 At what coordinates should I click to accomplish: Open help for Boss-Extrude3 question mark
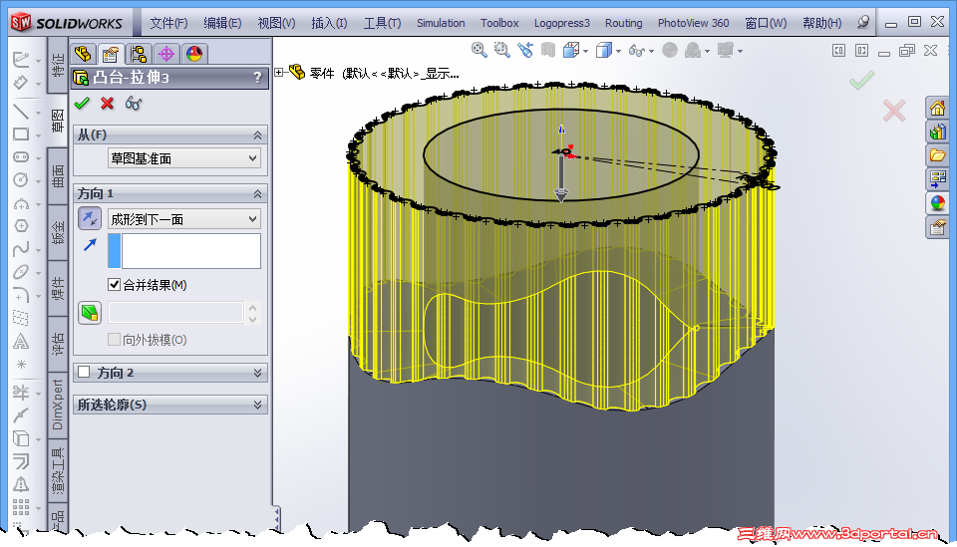257,78
